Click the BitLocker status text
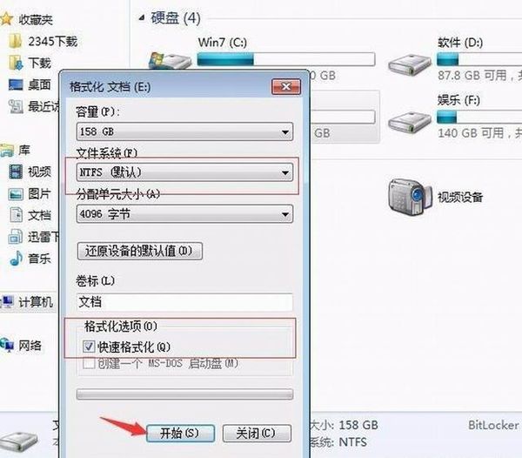This screenshot has width=522, height=458. [x=493, y=425]
